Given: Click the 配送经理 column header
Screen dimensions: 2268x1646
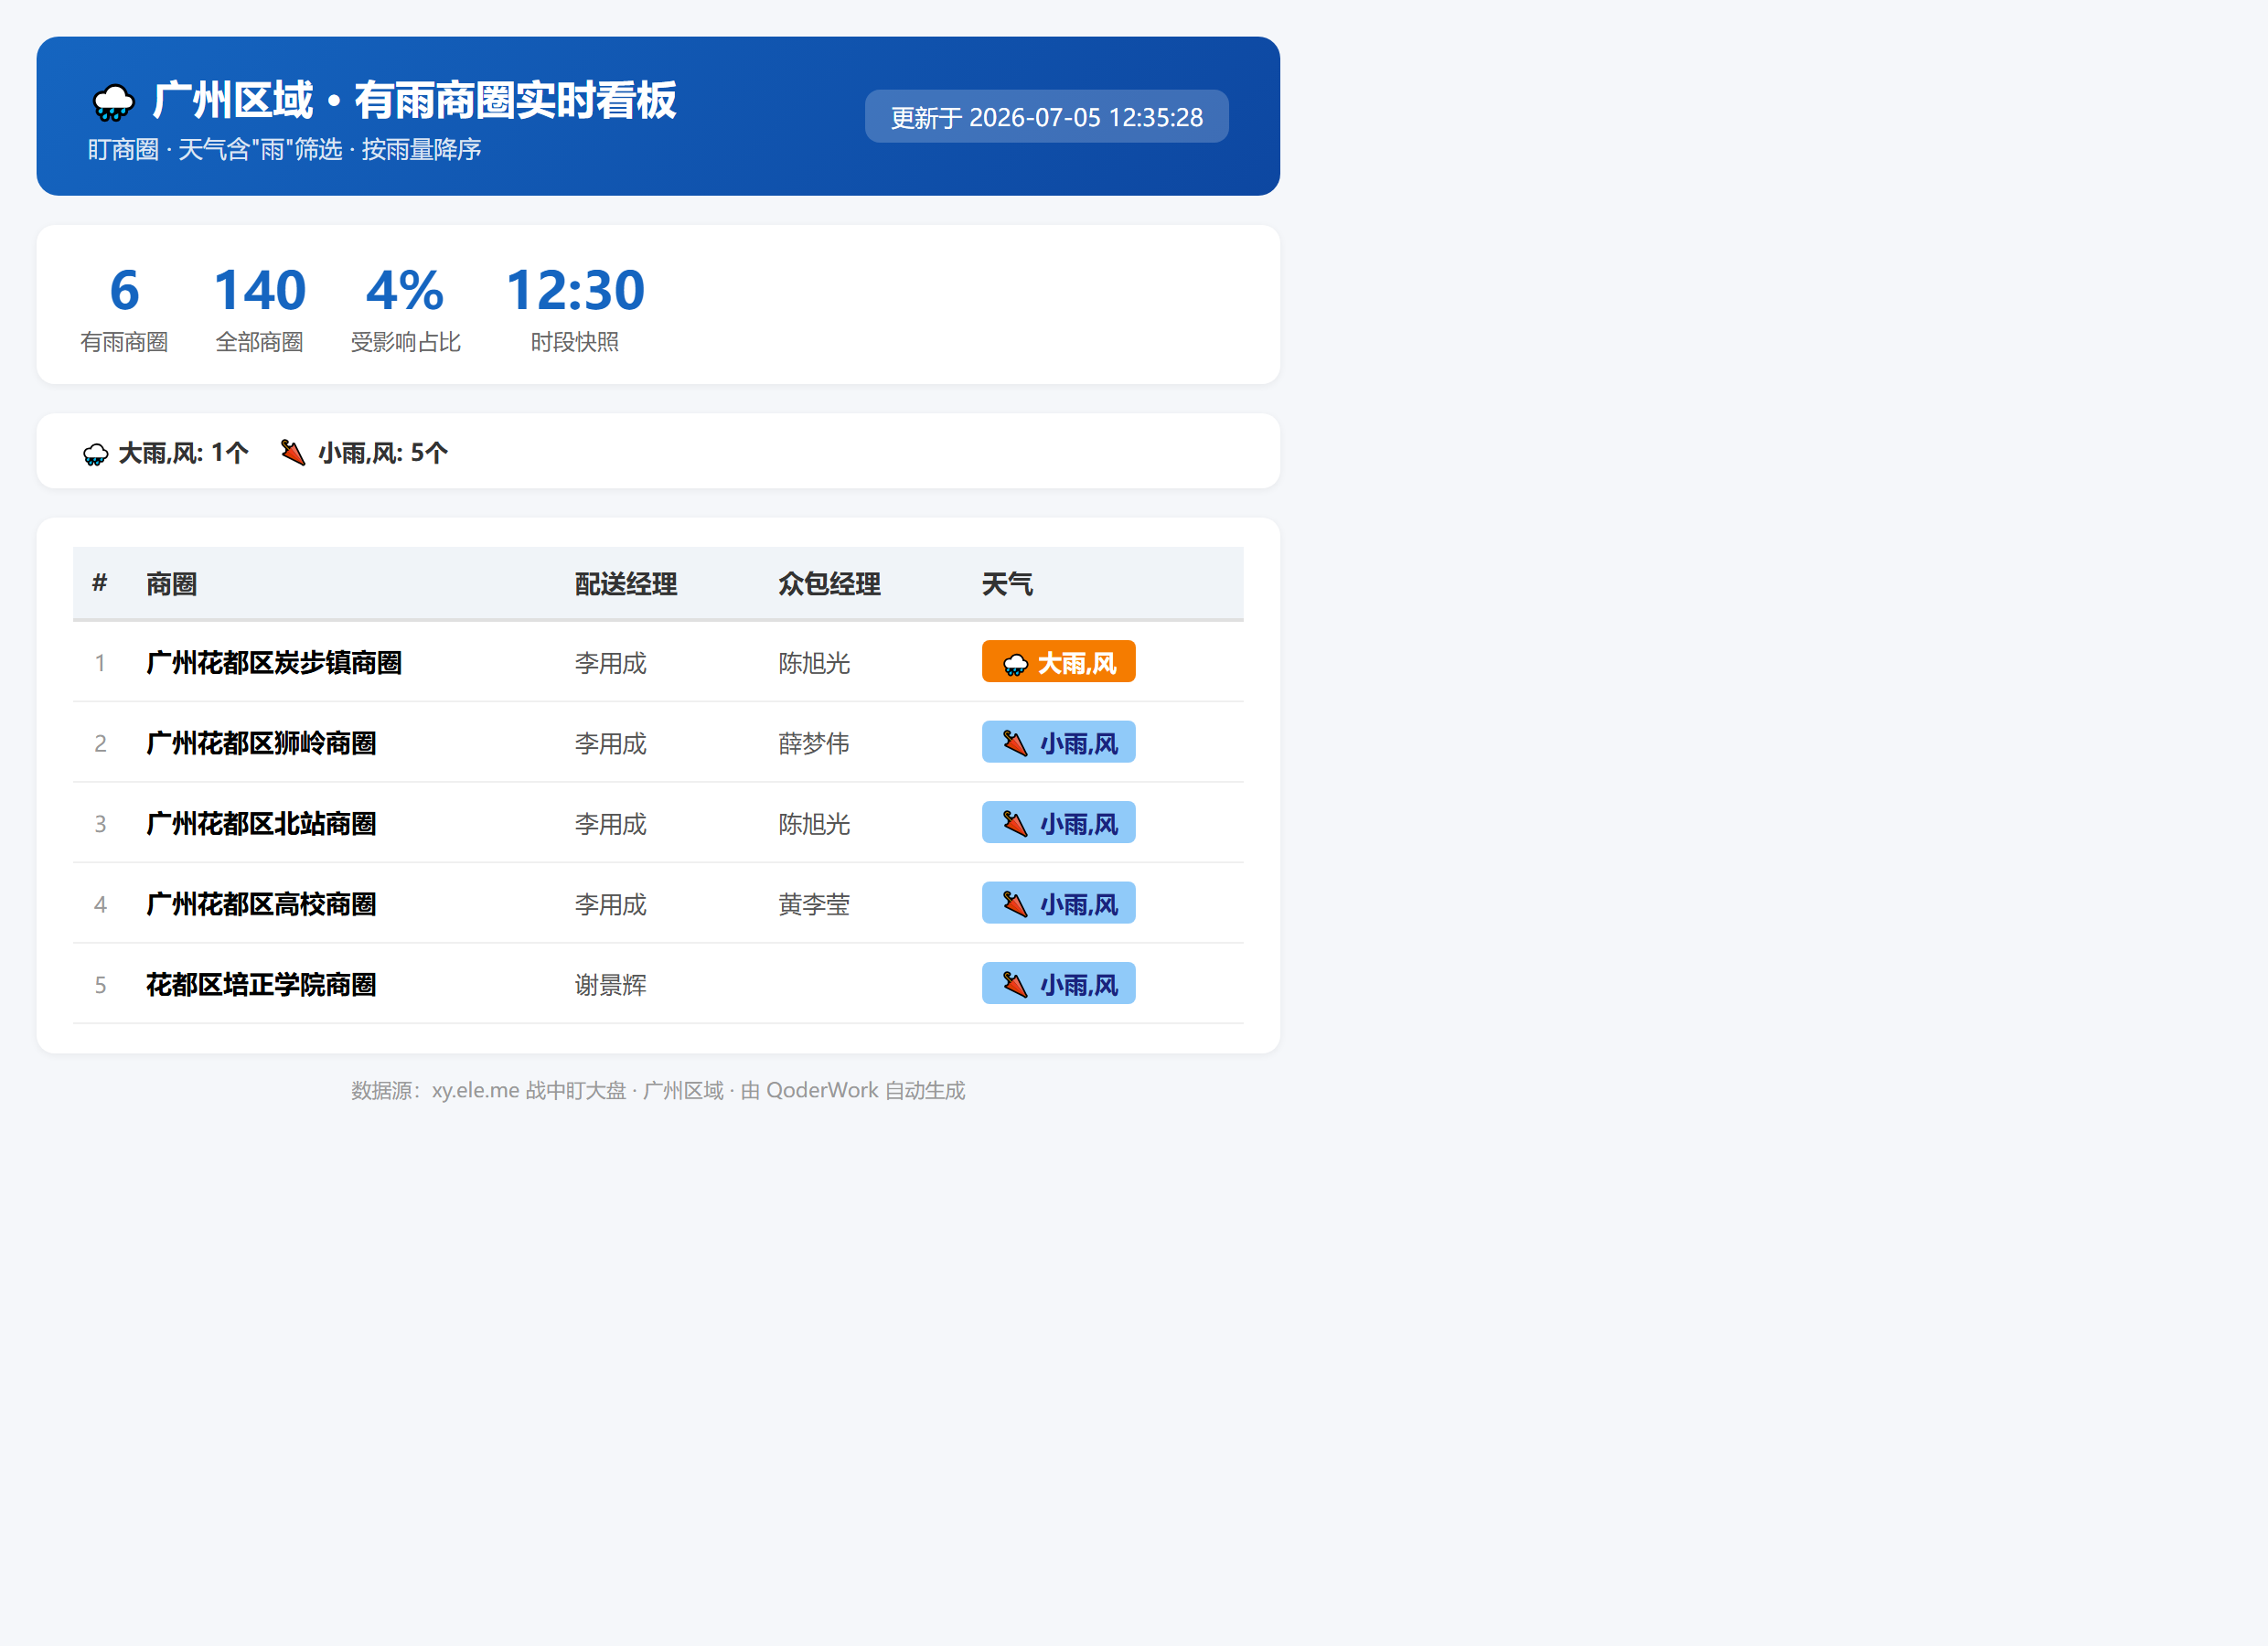Looking at the screenshot, I should [626, 584].
